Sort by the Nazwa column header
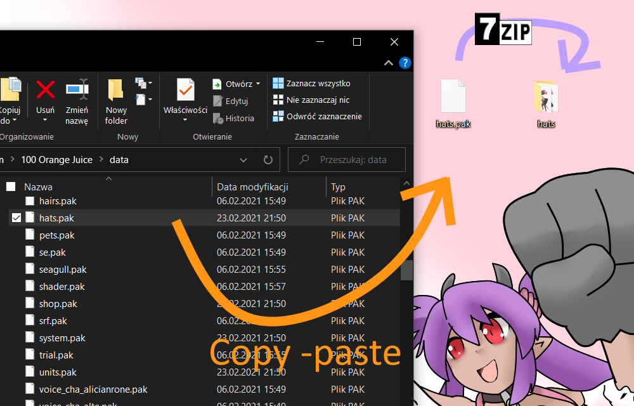This screenshot has height=406, width=634. click(x=39, y=187)
